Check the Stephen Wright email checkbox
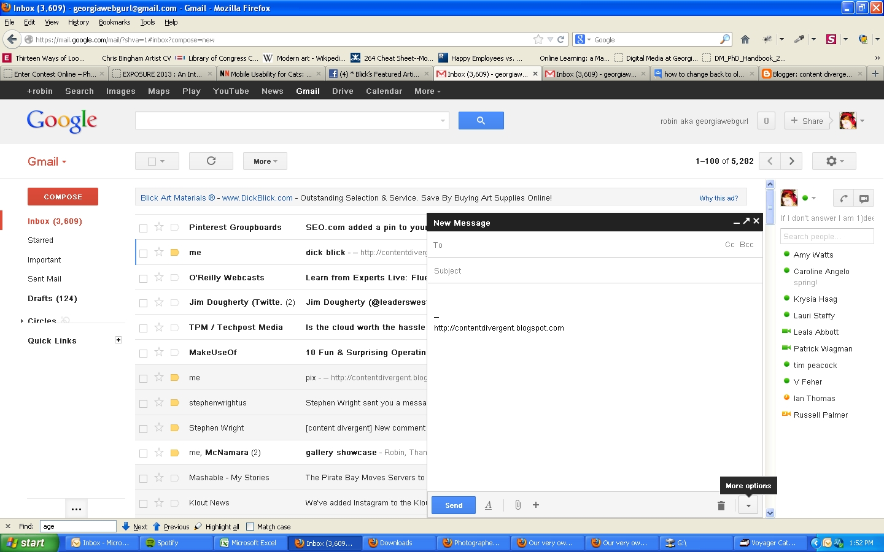 pyautogui.click(x=143, y=429)
